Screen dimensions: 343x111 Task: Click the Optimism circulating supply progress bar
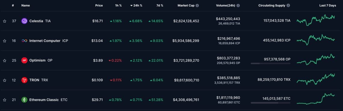tap(270, 63)
